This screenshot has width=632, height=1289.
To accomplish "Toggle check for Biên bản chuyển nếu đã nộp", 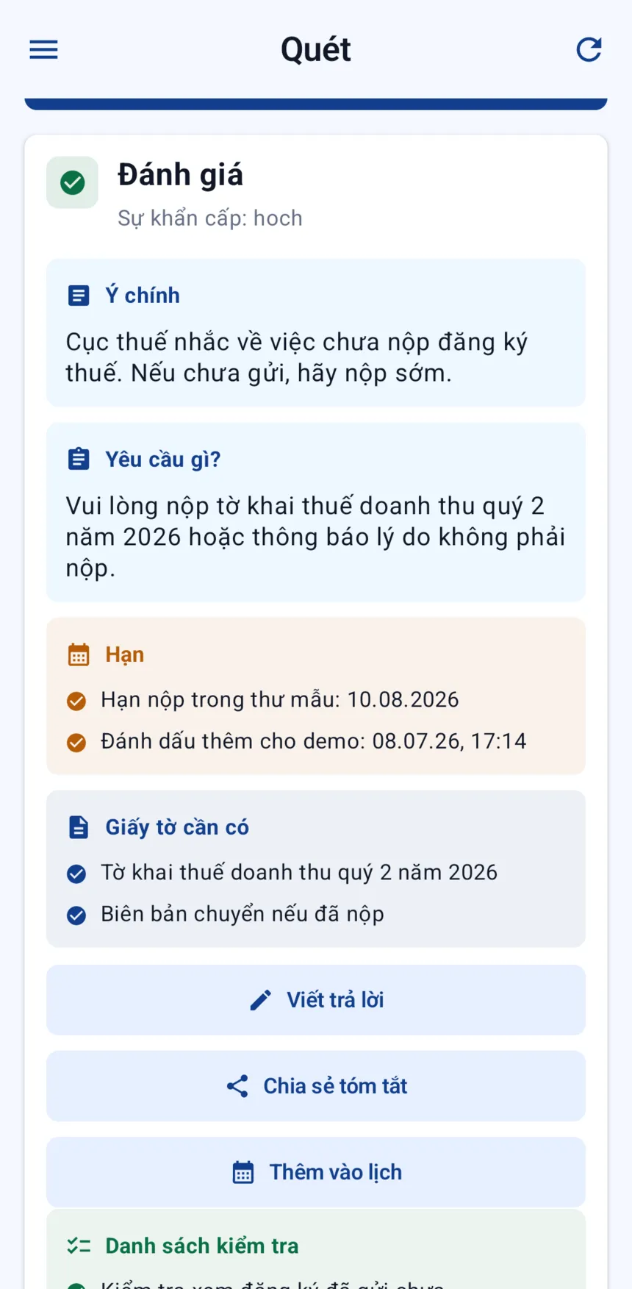I will [x=76, y=915].
